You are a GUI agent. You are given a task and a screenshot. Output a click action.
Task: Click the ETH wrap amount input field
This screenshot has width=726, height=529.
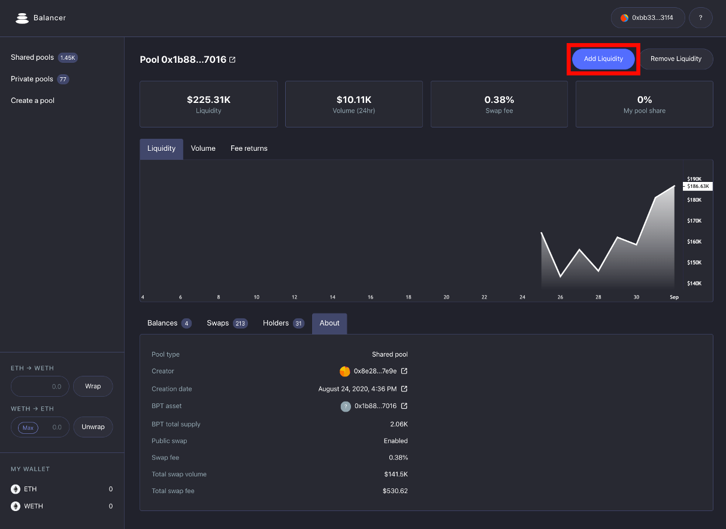coord(40,386)
